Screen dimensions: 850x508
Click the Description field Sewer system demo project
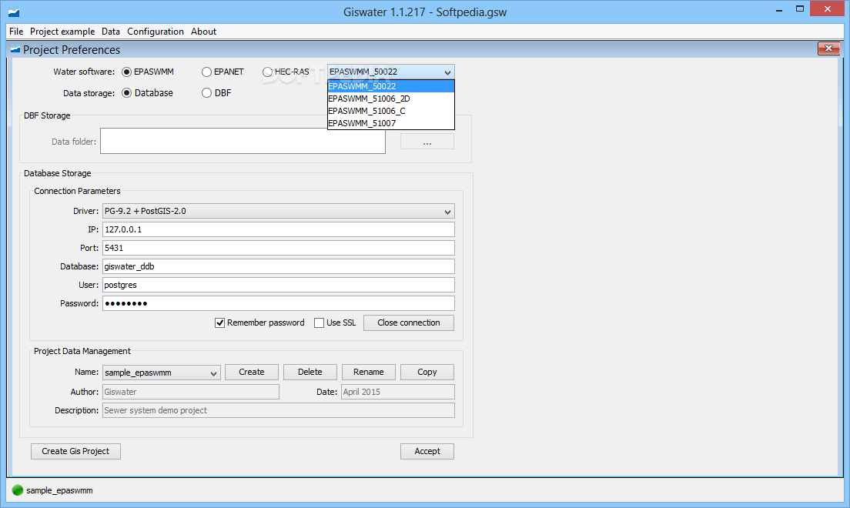tap(278, 410)
